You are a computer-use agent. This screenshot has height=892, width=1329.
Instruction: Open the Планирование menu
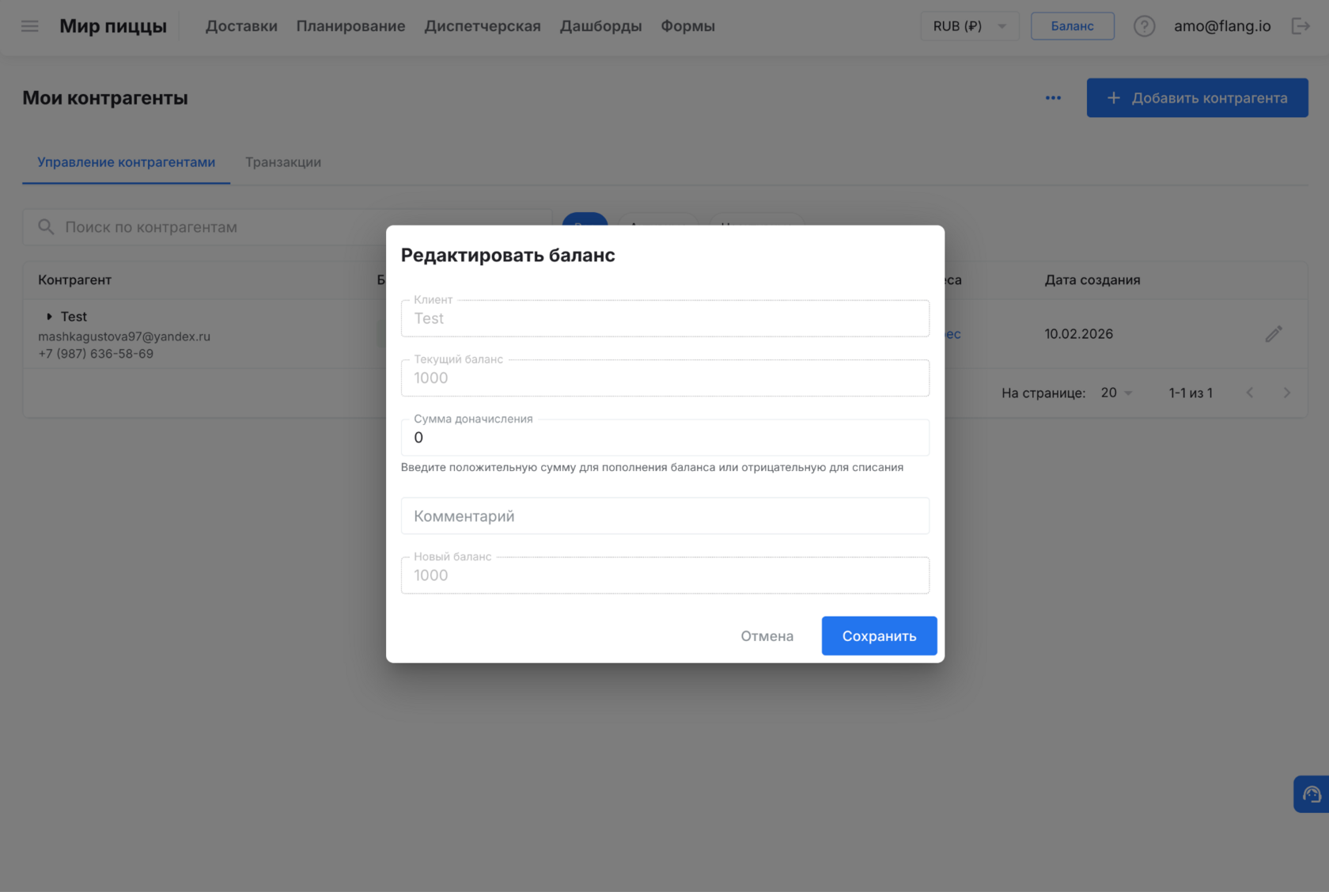(x=350, y=26)
